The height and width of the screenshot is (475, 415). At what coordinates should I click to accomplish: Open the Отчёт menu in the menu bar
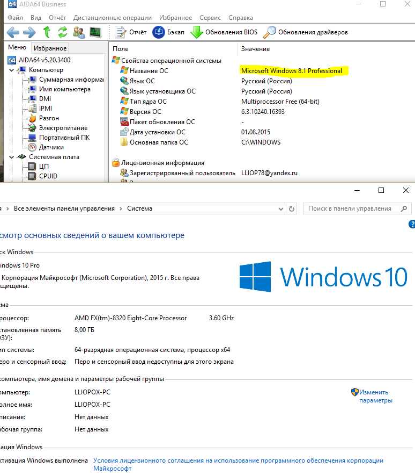tap(57, 18)
